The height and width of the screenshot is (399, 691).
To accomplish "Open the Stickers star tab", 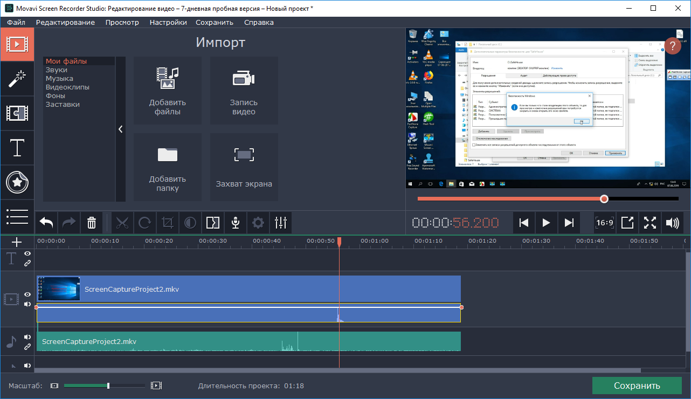I will [x=17, y=182].
